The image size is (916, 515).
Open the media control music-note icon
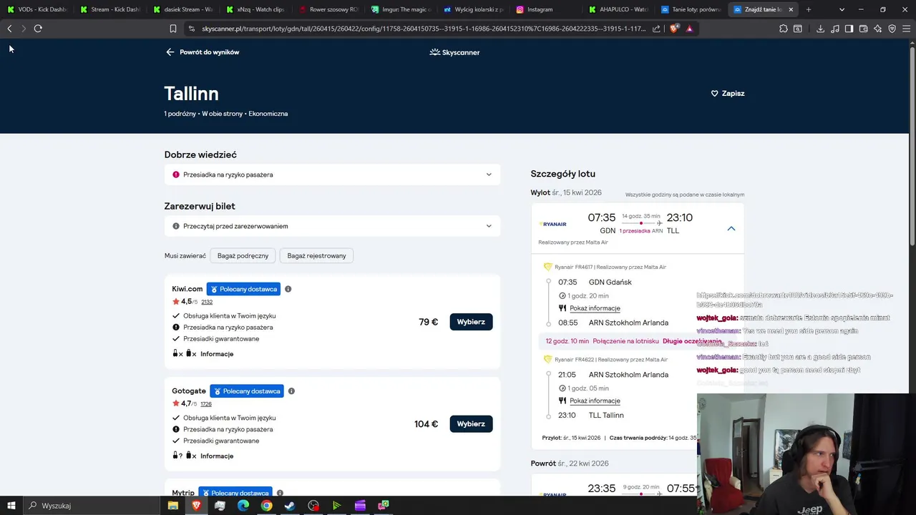[x=834, y=29]
